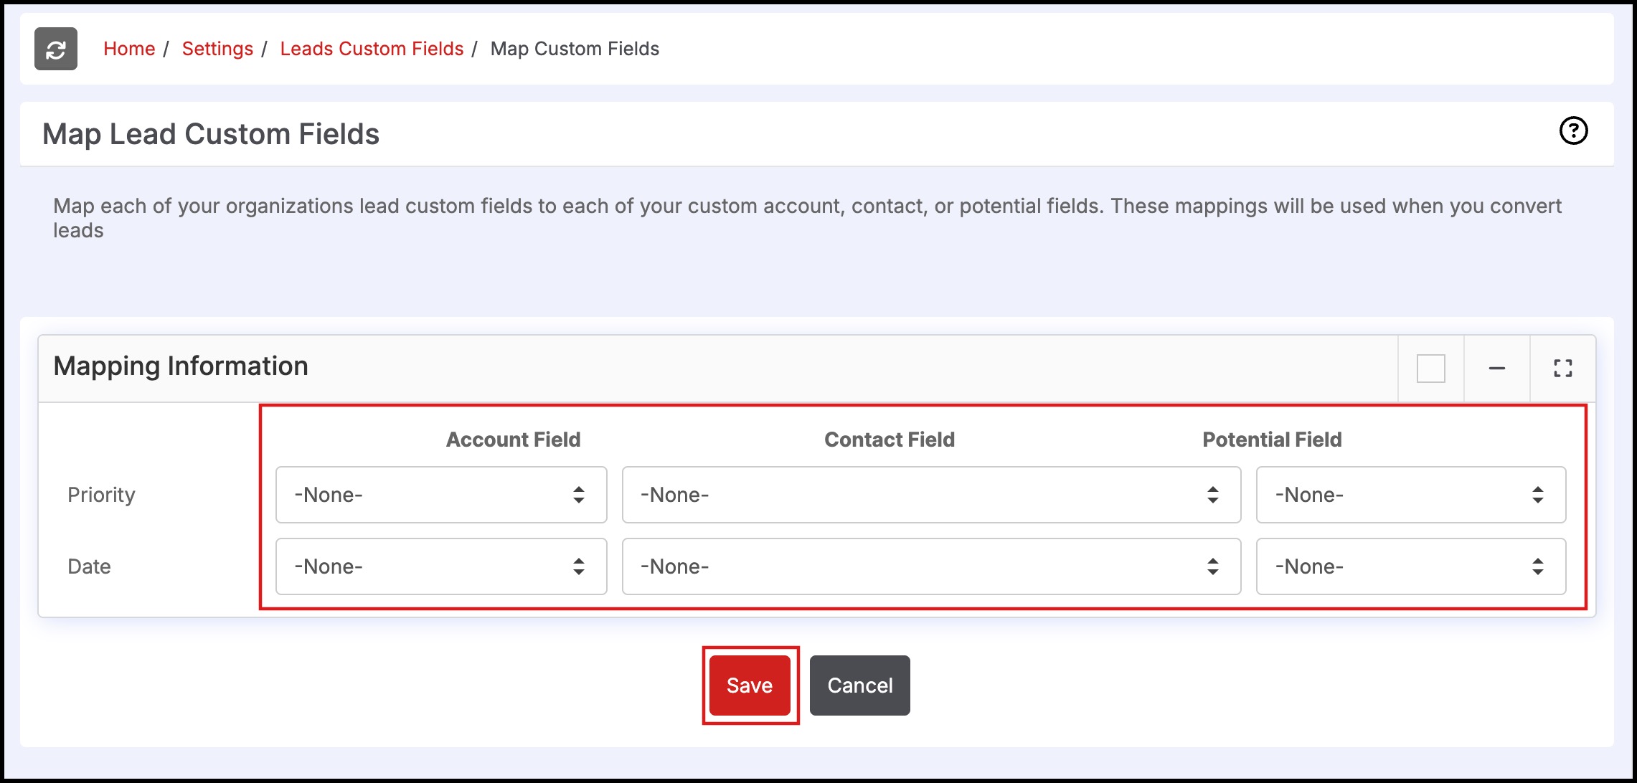Click the Account Field column header
Screen dimensions: 1637x783
(x=513, y=440)
